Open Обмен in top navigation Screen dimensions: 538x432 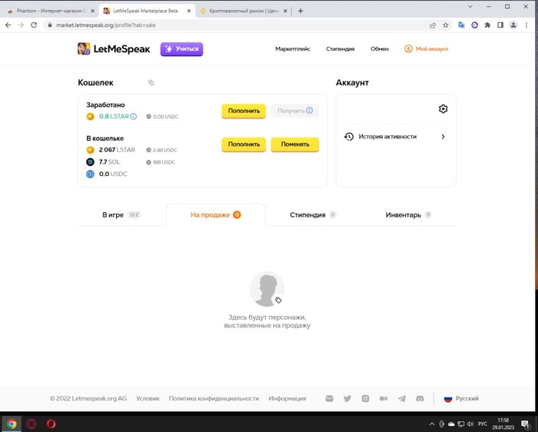click(380, 49)
